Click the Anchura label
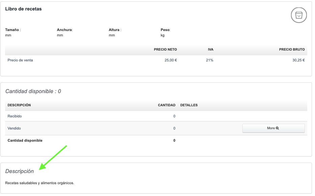 65,30
